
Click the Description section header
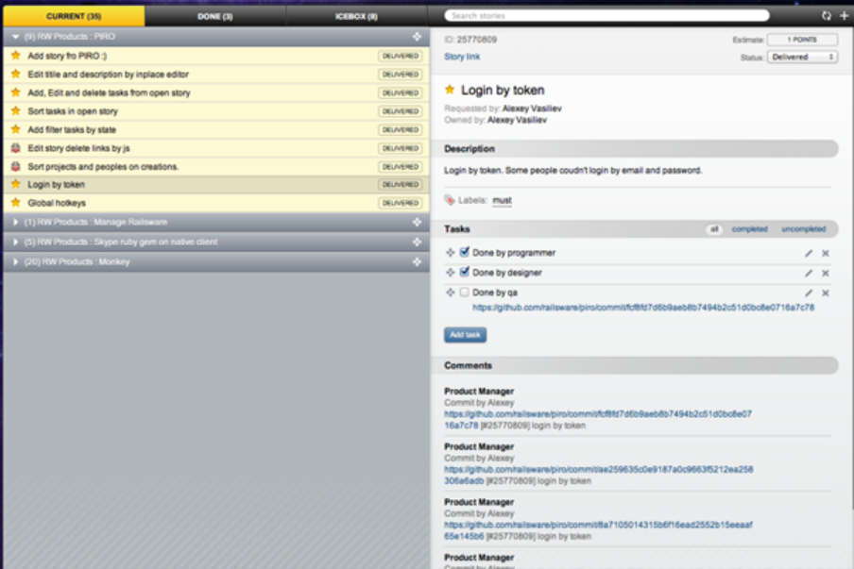click(x=635, y=148)
